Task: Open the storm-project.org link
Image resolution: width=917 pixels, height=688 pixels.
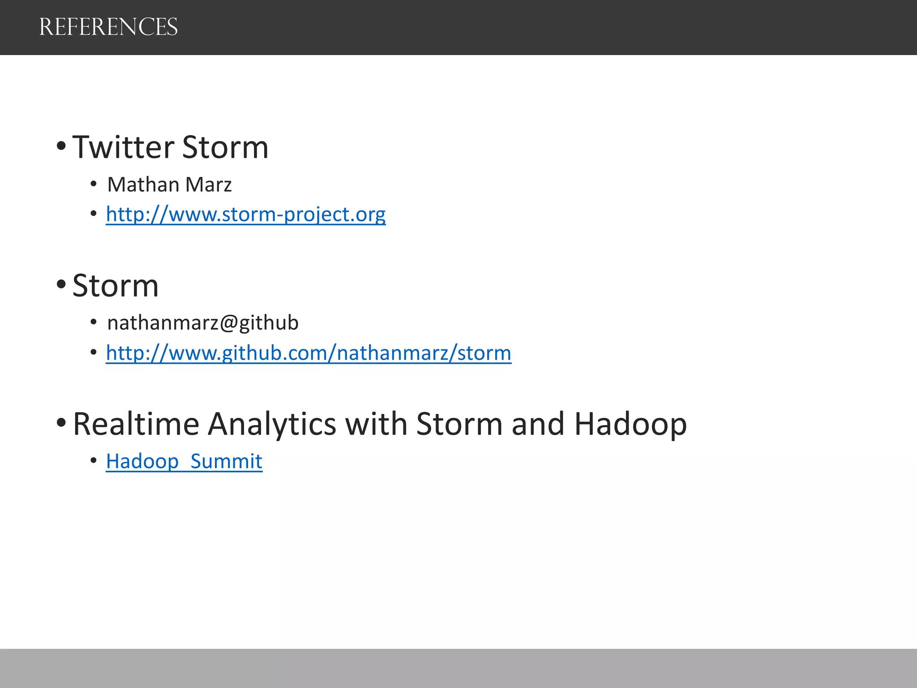Action: tap(245, 215)
